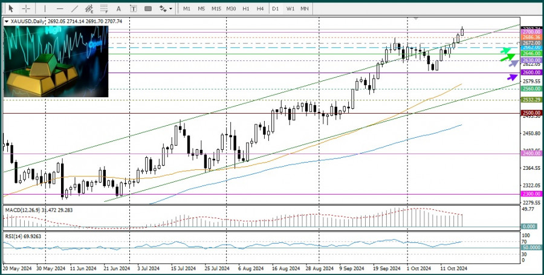Choose the text 'A' tool
544x275 pixels.
tap(118, 8)
